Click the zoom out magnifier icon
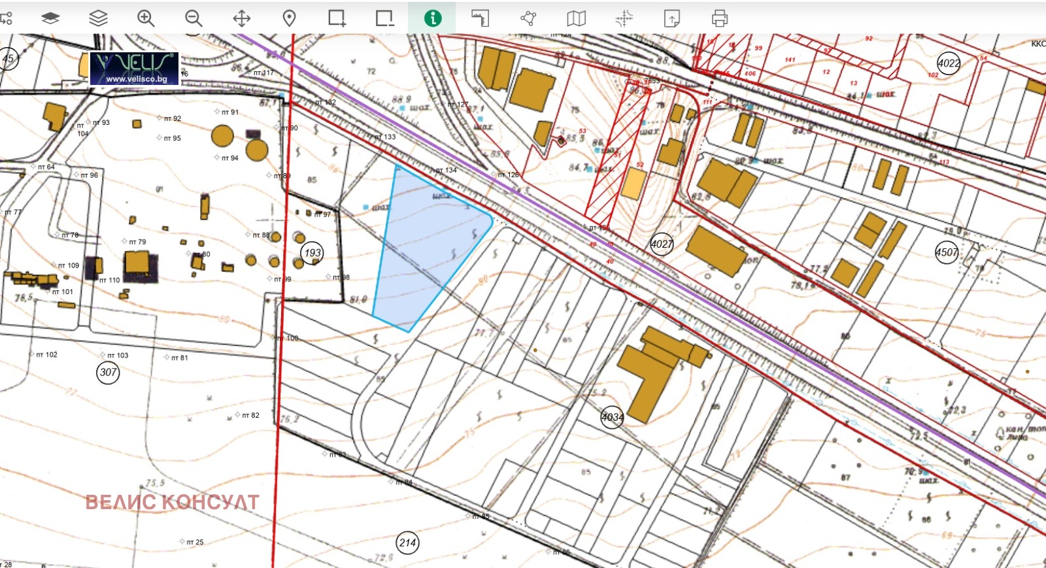Viewport: 1046px width, 568px height. click(x=194, y=18)
